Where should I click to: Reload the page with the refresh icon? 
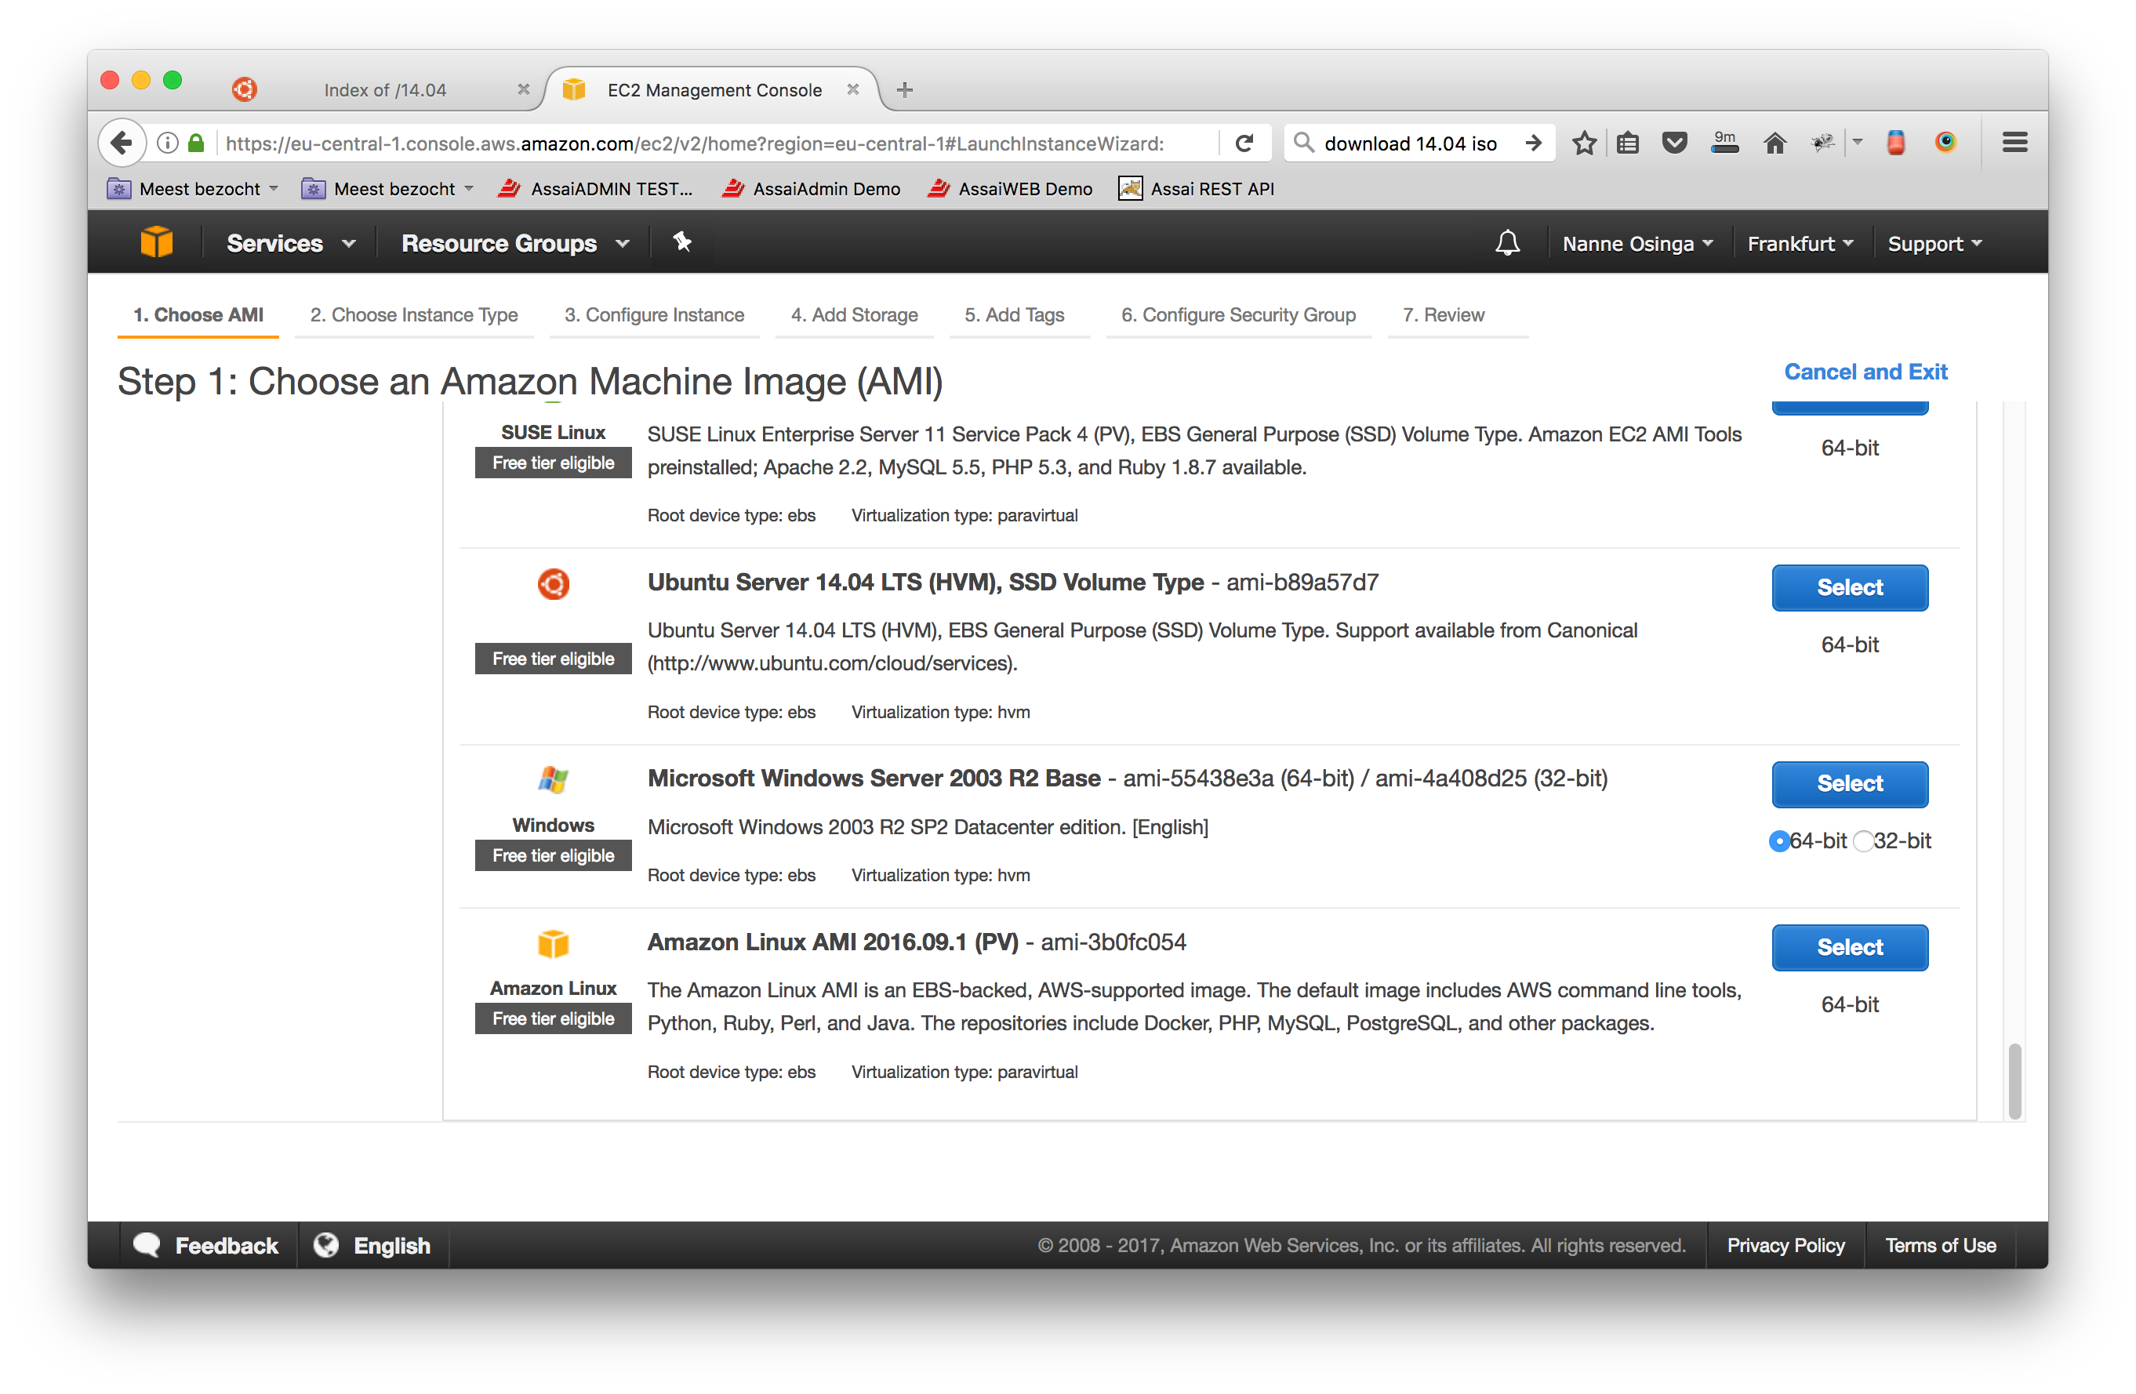pyautogui.click(x=1244, y=143)
